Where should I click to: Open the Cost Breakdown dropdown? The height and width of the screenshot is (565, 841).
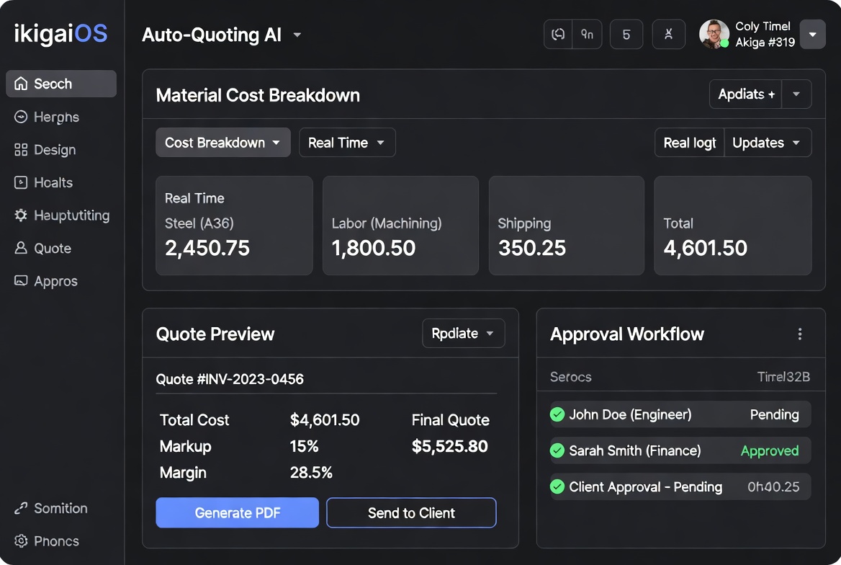[222, 142]
